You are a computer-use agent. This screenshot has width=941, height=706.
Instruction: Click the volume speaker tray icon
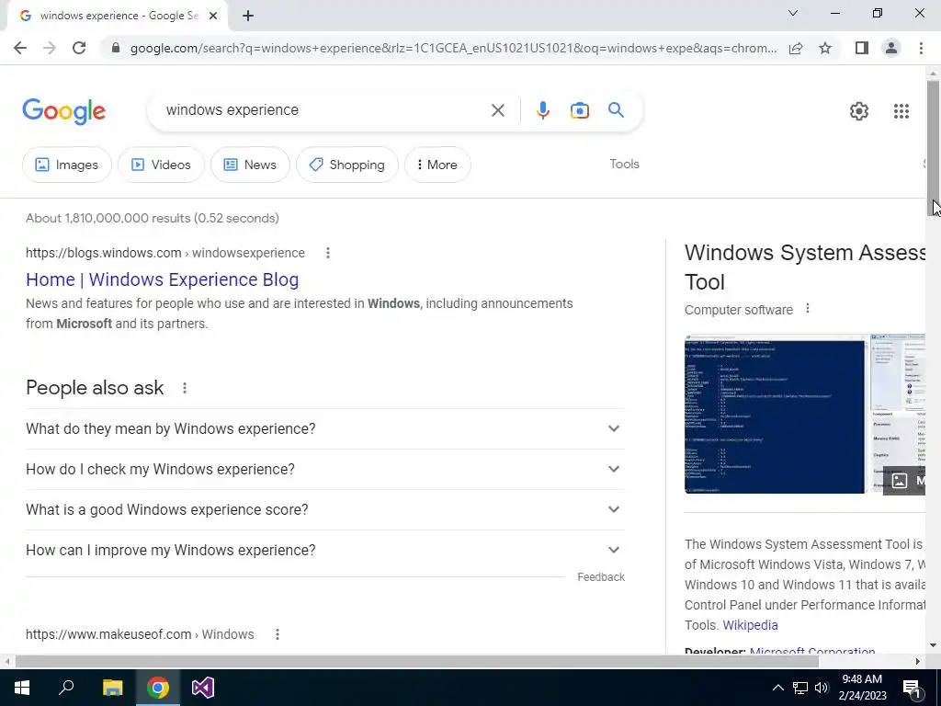click(x=822, y=688)
